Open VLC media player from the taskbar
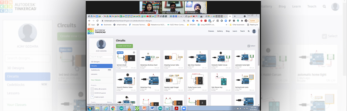 [x=129, y=108]
